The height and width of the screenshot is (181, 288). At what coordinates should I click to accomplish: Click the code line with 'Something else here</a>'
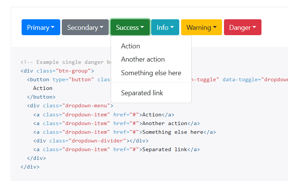pos(125,132)
